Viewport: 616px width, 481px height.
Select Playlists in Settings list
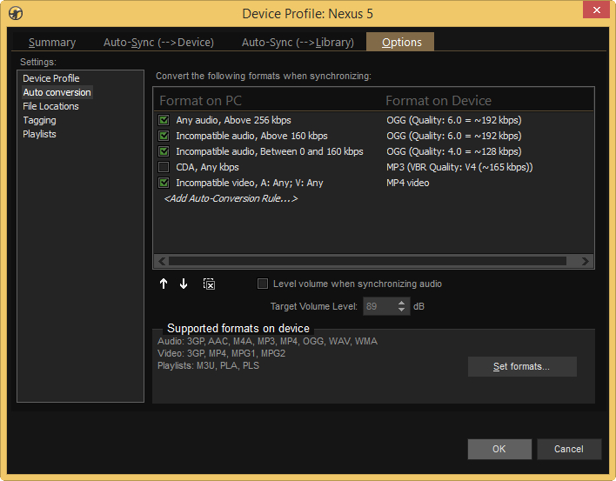[39, 134]
